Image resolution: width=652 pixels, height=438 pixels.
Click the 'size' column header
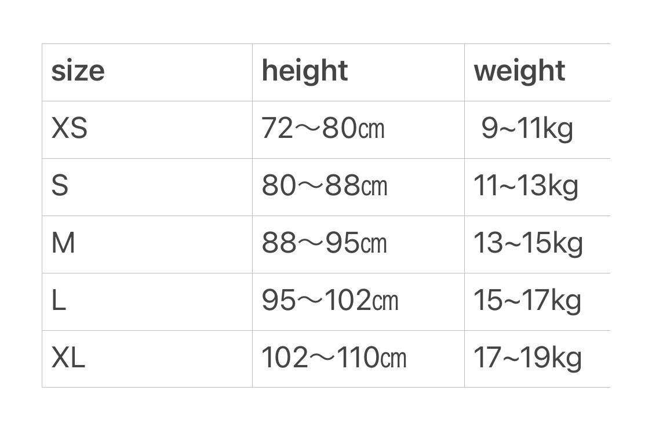coord(78,71)
